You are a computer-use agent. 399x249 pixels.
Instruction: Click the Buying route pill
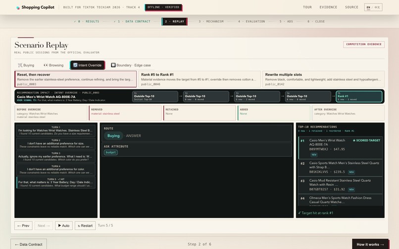113,136
